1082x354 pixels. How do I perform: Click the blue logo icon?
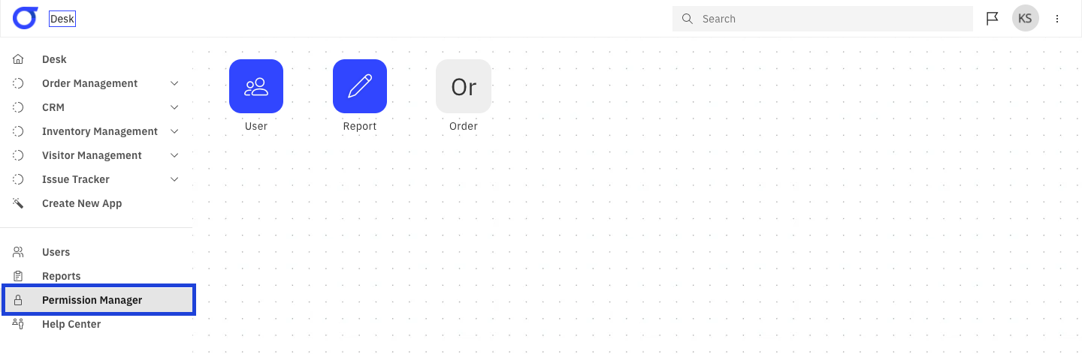[26, 18]
